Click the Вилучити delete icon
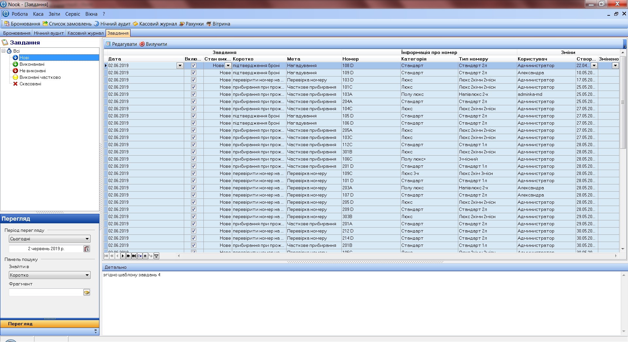Screen dimensions: 628x342 pos(142,44)
